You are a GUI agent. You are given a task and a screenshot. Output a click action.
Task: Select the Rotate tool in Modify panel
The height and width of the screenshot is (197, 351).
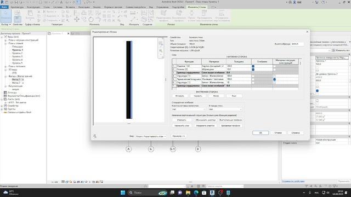click(91, 20)
